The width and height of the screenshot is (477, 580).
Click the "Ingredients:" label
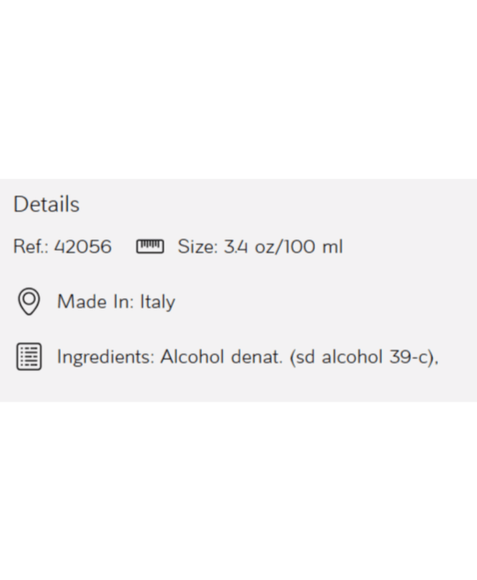click(x=106, y=356)
